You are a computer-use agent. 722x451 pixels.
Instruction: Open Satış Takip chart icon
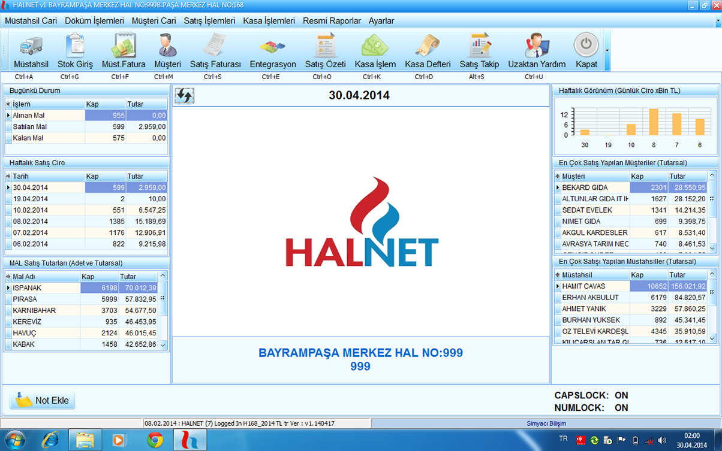(x=479, y=46)
